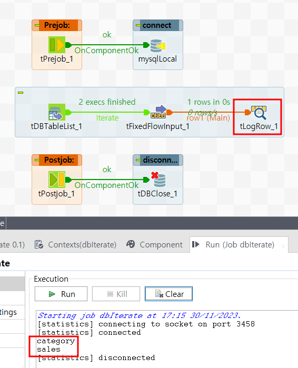Collapse the Postjob subjob box

(x=37, y=160)
